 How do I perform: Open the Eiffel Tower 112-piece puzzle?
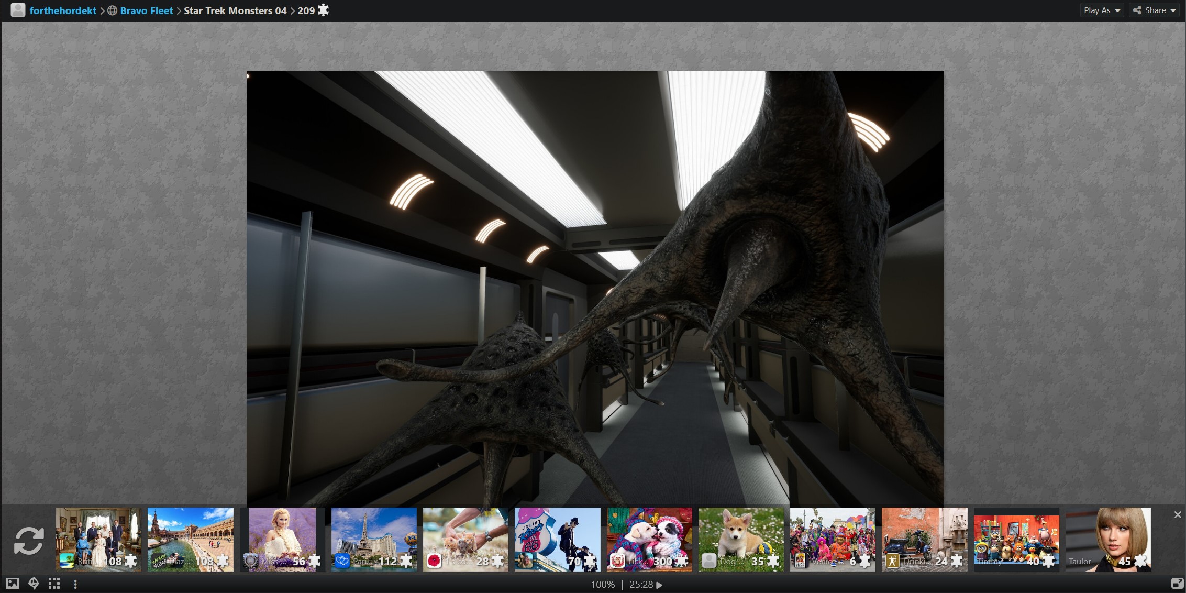(374, 539)
